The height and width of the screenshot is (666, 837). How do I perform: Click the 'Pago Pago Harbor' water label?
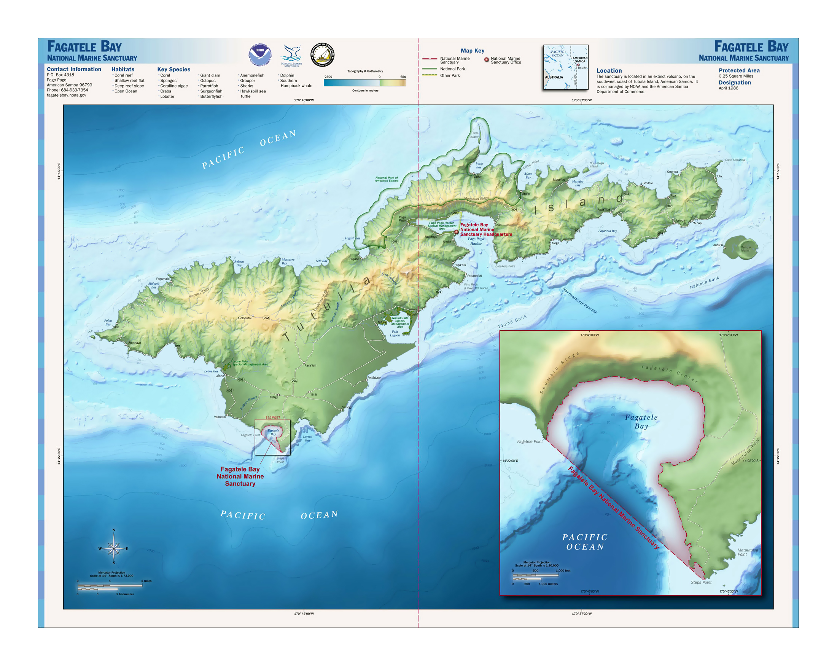click(x=476, y=241)
